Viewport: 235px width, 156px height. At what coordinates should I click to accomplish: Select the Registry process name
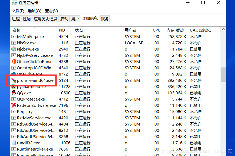(25, 111)
